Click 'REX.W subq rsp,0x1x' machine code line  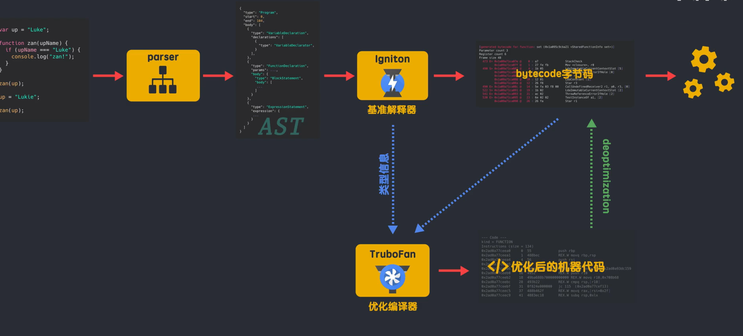[x=578, y=295]
